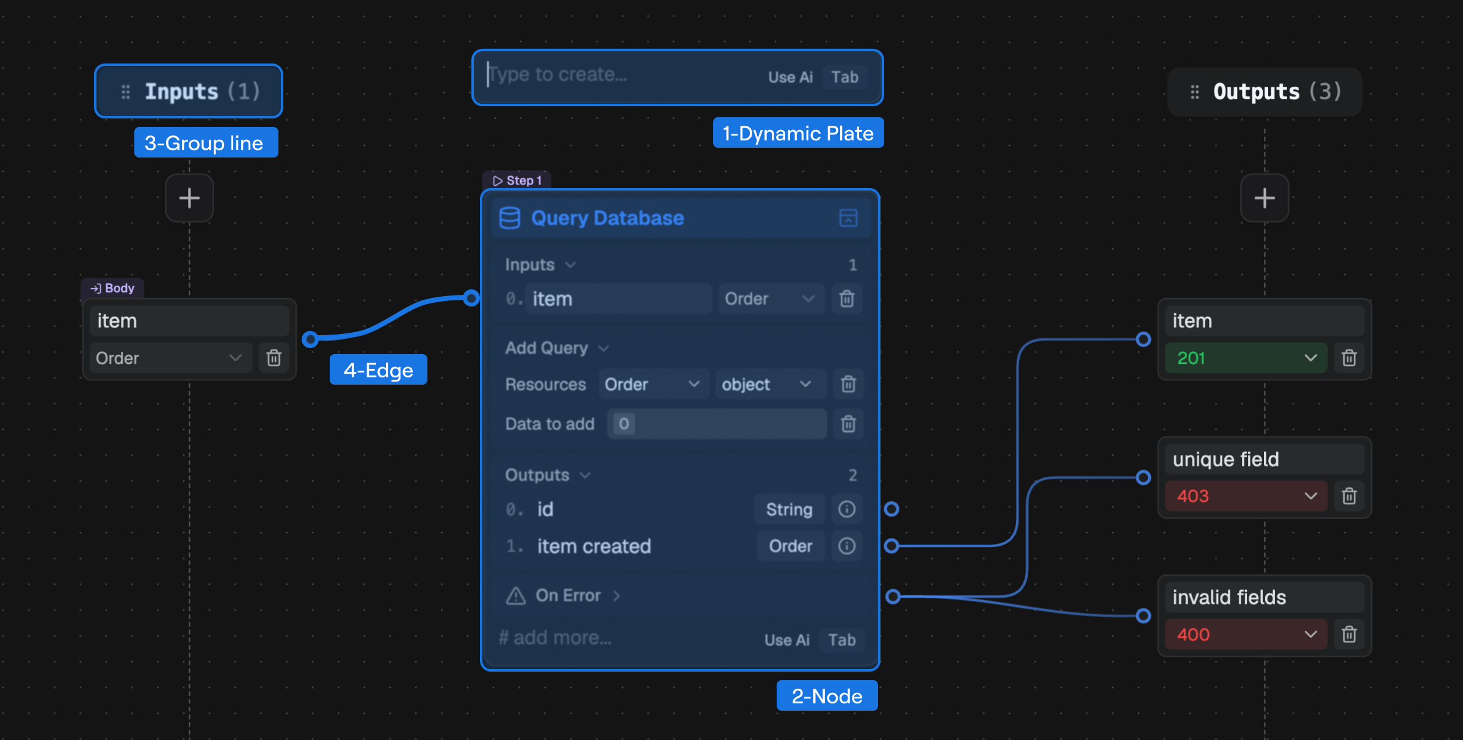Grab the drag handle of Inputs group
The width and height of the screenshot is (1463, 740).
click(x=126, y=92)
